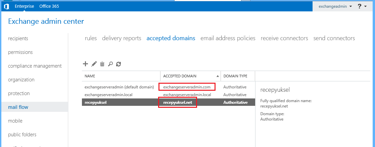Open search for accepted domains
Screen dimensions: 375x147
point(110,64)
